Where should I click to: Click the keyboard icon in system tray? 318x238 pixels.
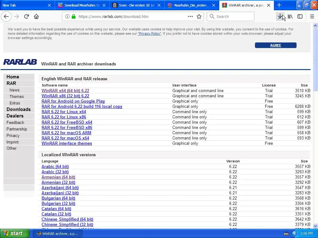tap(286, 234)
